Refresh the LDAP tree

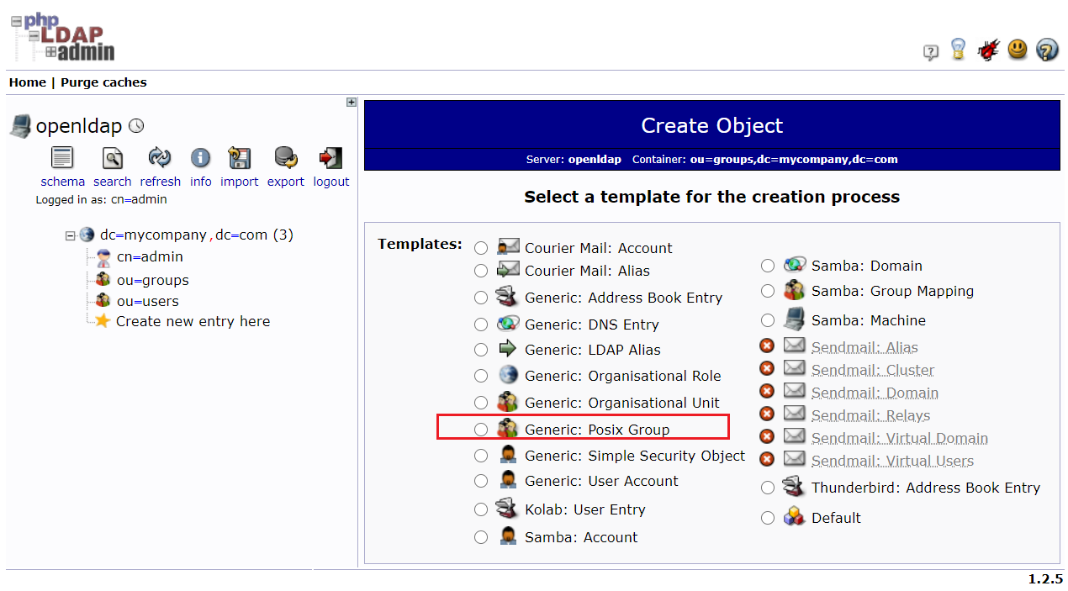click(x=160, y=160)
